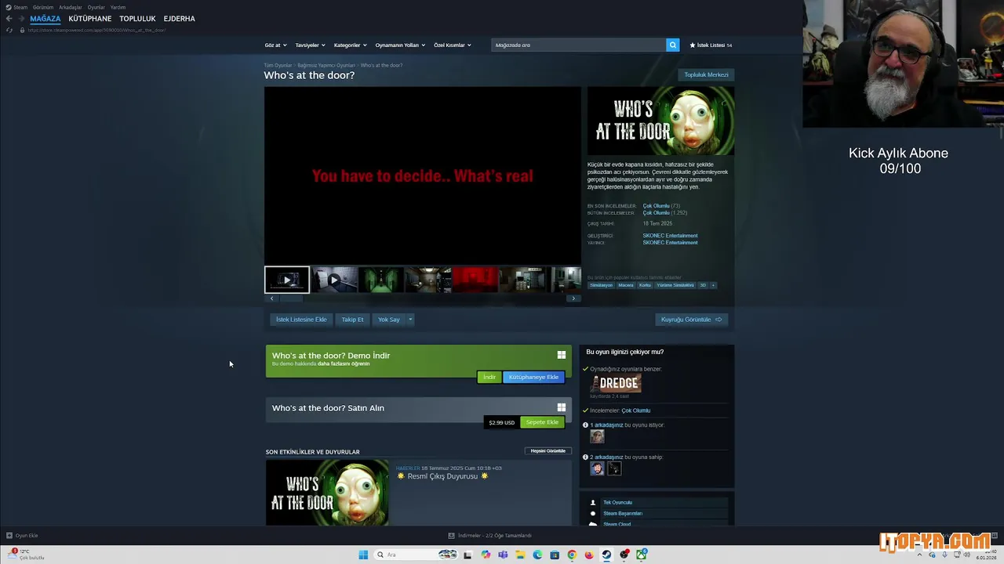
Task: Open dropdown arrow next to Yok Say
Action: pyautogui.click(x=409, y=320)
